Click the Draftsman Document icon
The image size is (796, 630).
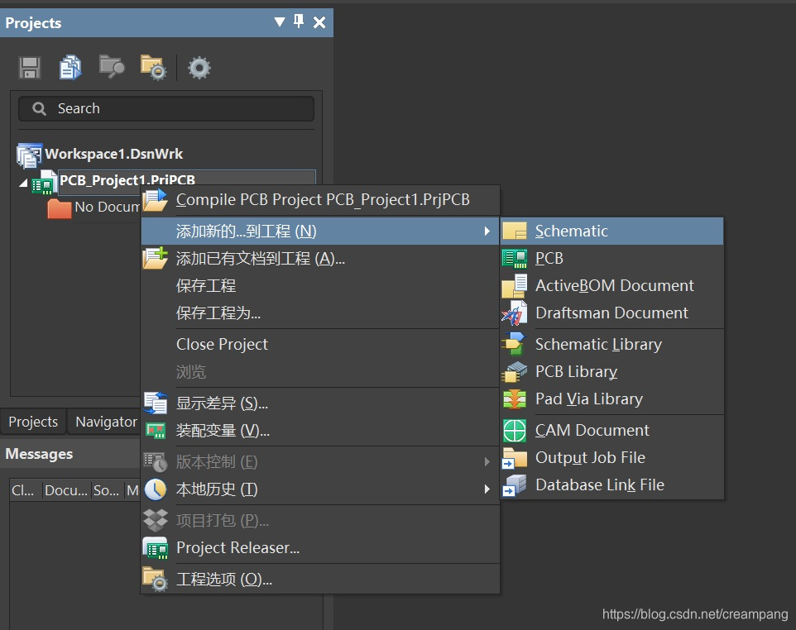click(514, 313)
